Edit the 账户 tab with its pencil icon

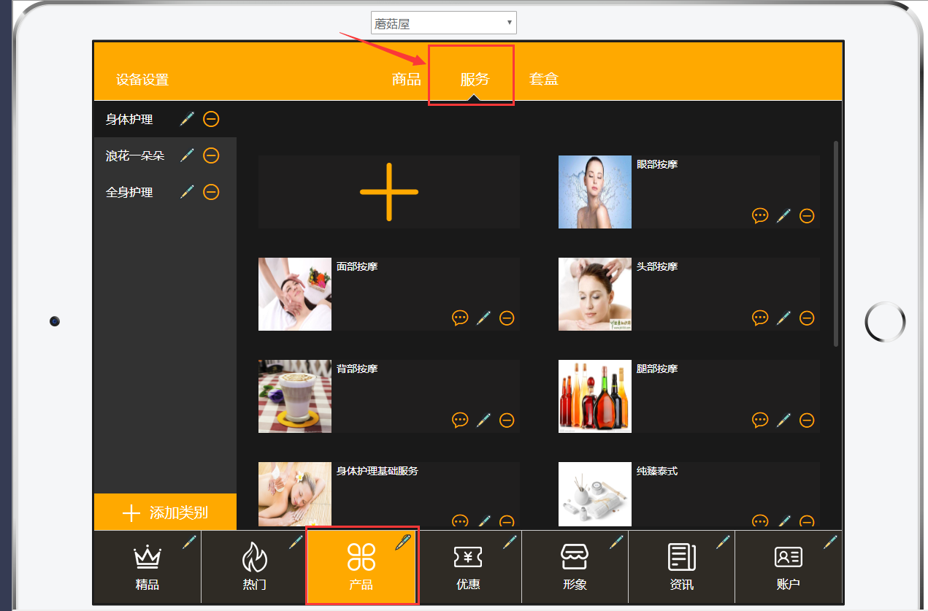[829, 542]
